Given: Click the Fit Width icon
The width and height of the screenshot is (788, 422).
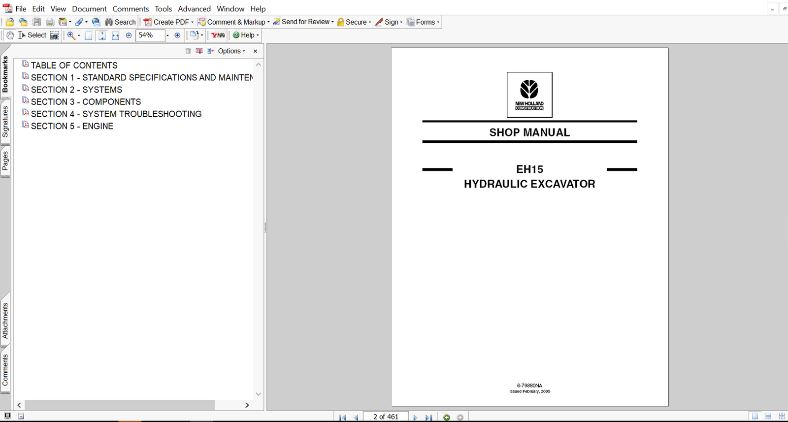Looking at the screenshot, I should (x=115, y=35).
